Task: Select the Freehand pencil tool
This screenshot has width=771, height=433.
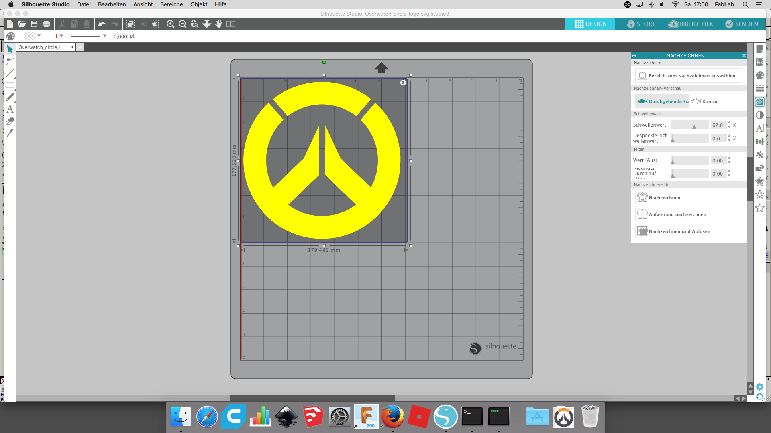Action: (10, 97)
